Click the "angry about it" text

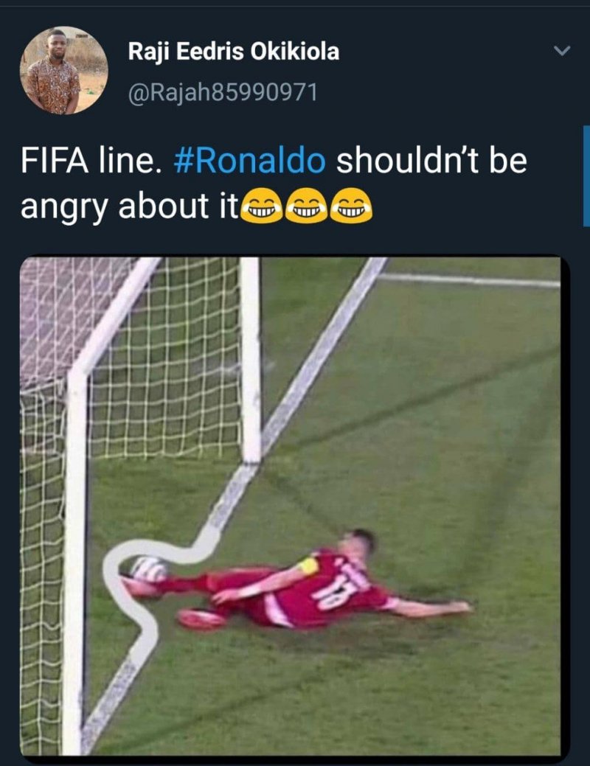coord(130,206)
